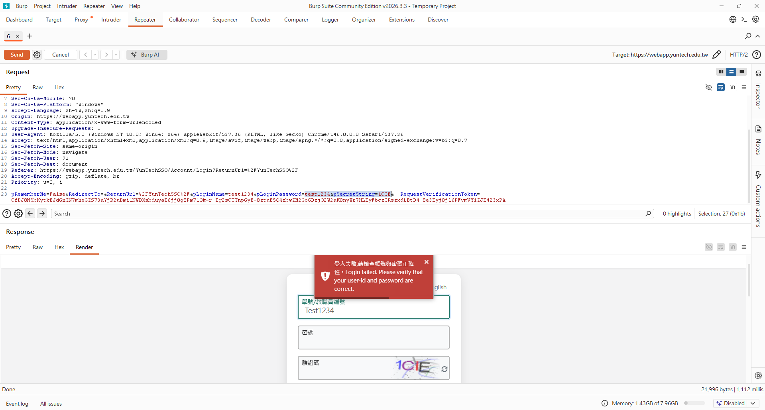Open the Help menu

point(135,6)
